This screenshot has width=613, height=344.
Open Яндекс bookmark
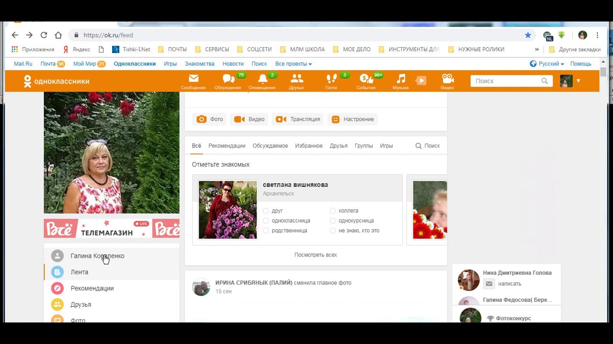[x=77, y=49]
